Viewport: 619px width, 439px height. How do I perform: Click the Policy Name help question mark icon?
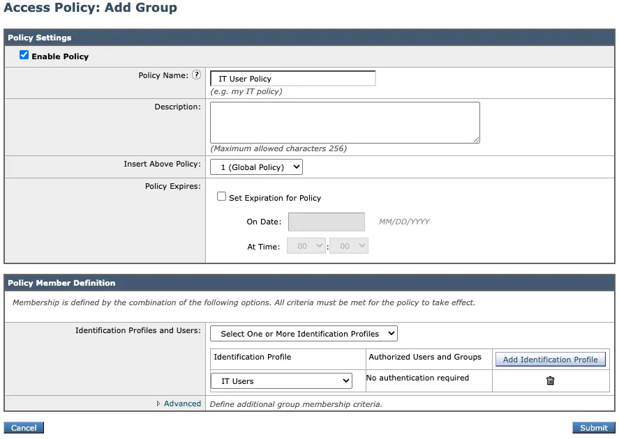click(x=196, y=75)
